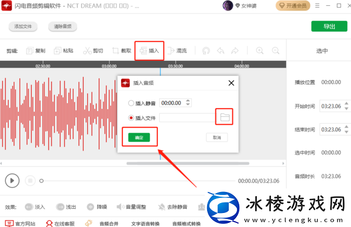Click the horizontal waveform scrollbar thumb
Image resolution: width=351 pixels, height=227 pixels.
[188, 163]
